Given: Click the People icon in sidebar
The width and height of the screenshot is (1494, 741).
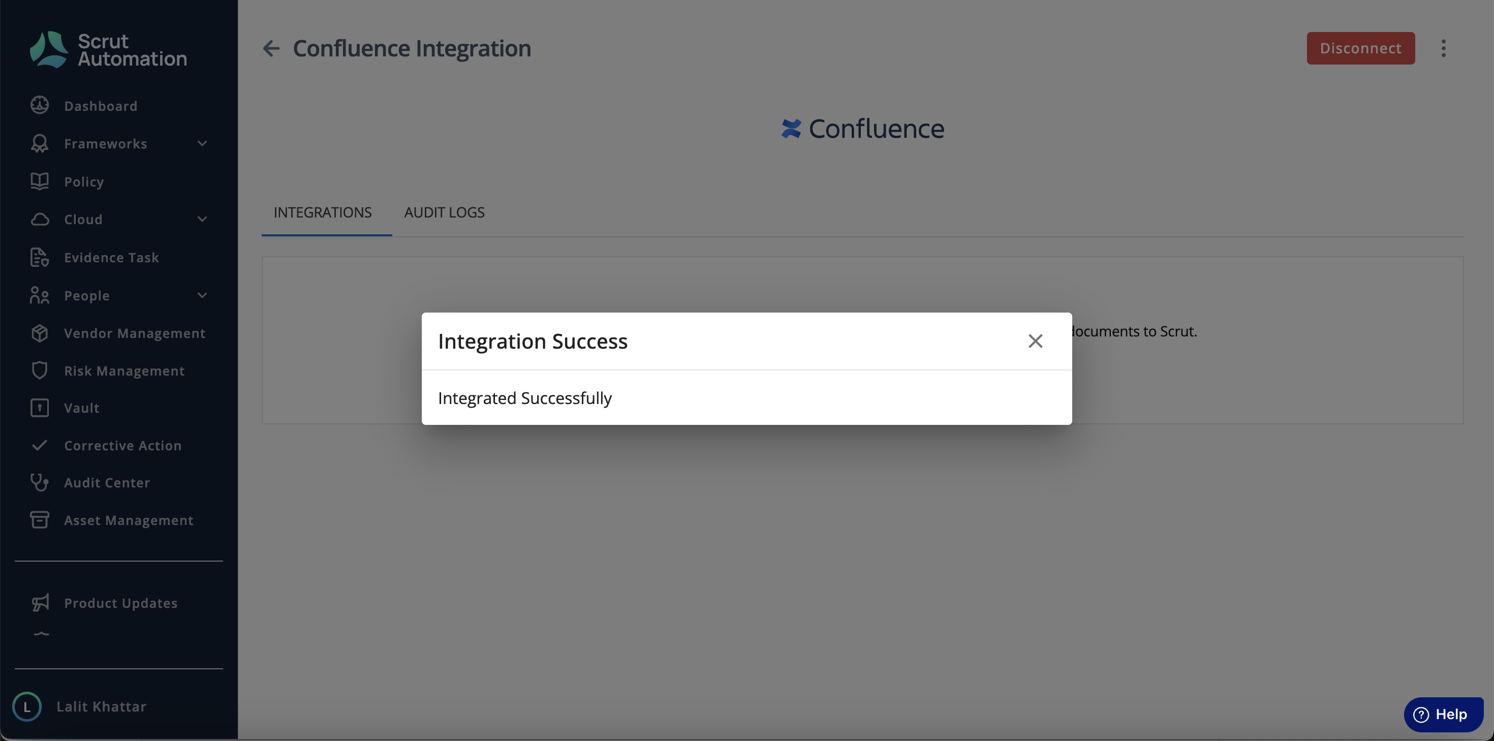Looking at the screenshot, I should (40, 295).
